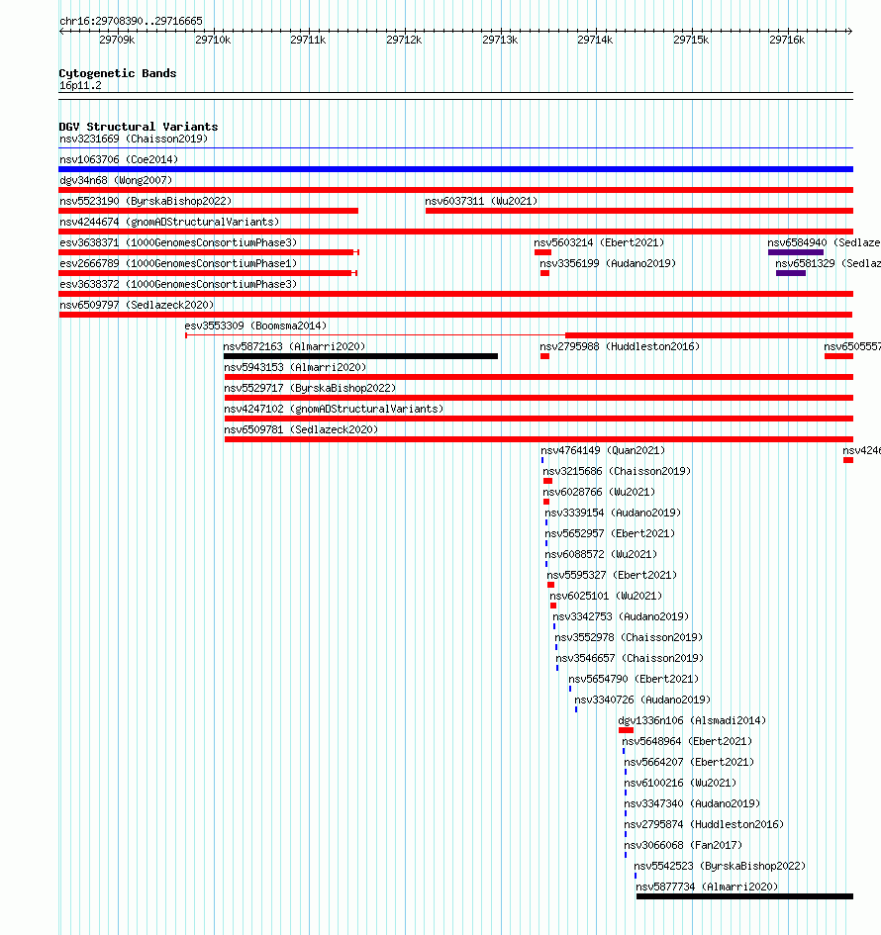
Task: Click nsv4247102 (gnomADStructuralVariants) label
Action: pos(334,409)
